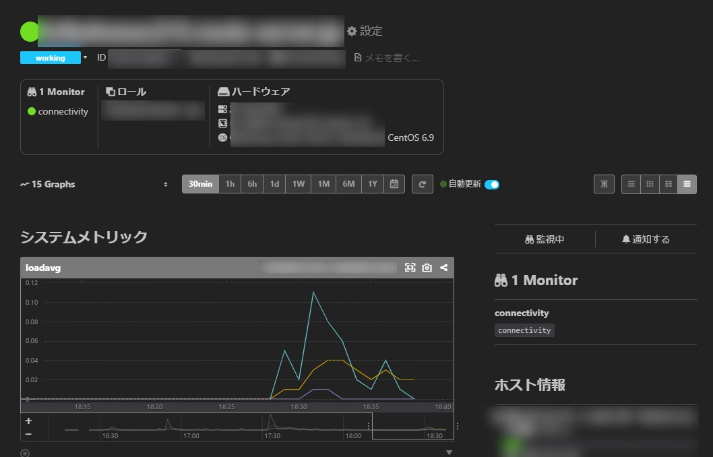Refresh graphs with the reload icon
This screenshot has height=457, width=713.
point(423,184)
